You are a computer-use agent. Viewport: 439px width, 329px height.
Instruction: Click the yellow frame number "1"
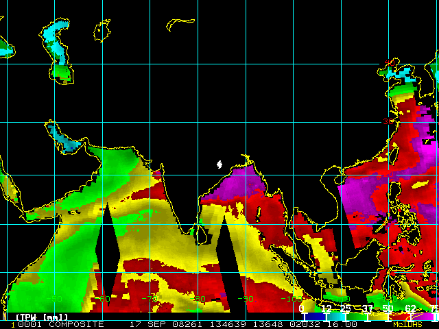tap(13, 325)
